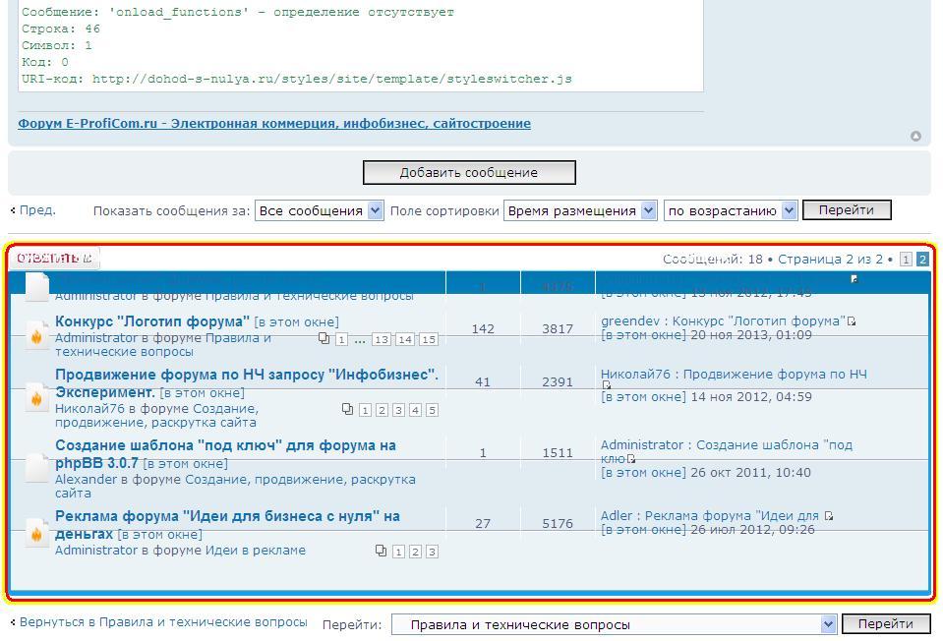Open latest post icon after Adler's entry
Image resolution: width=943 pixels, height=641 pixels.
pyautogui.click(x=829, y=516)
